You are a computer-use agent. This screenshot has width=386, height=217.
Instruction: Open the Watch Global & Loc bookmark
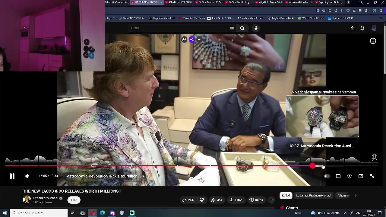pyautogui.click(x=312, y=18)
